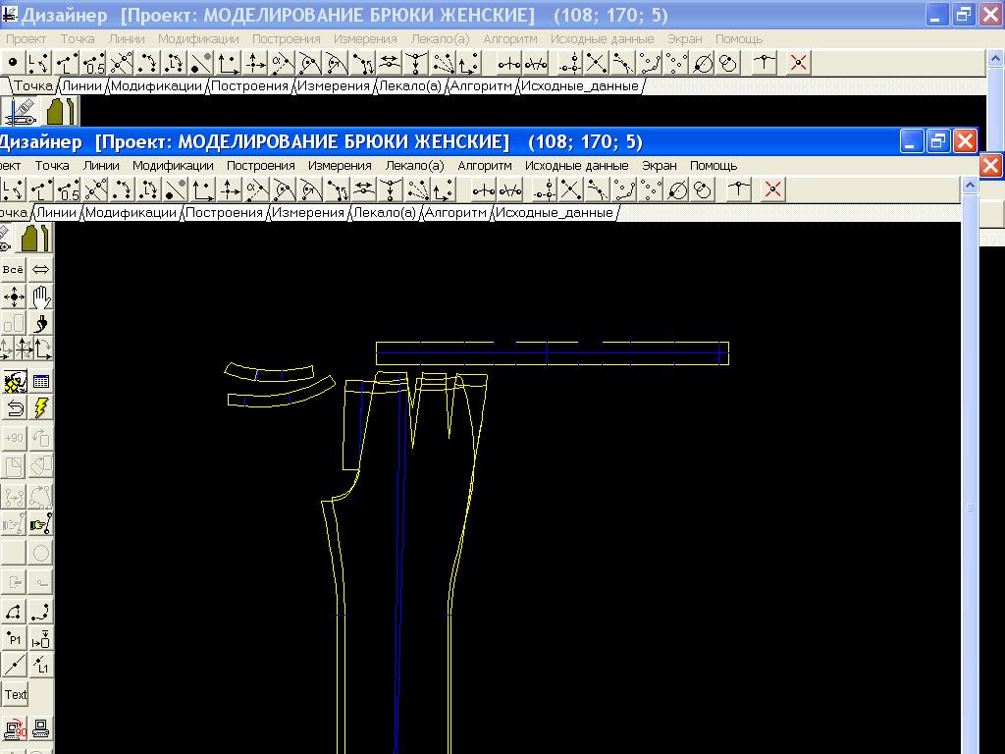Open Экран menu in front window

[x=660, y=165]
